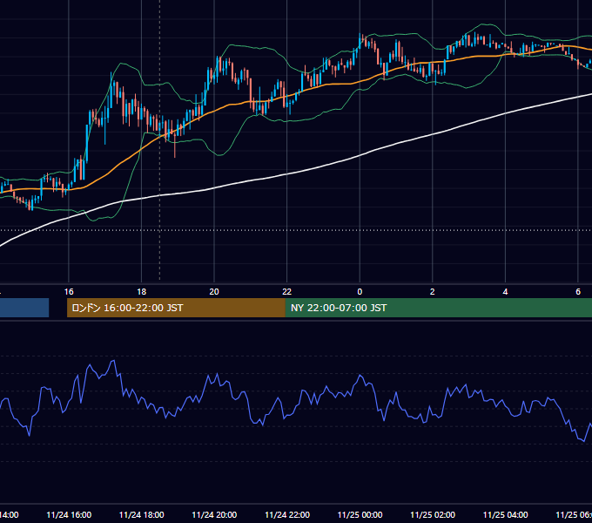Screen dimensions: 592x523
Task: Click the 11/25 04:00 date label
Action: 506,515
